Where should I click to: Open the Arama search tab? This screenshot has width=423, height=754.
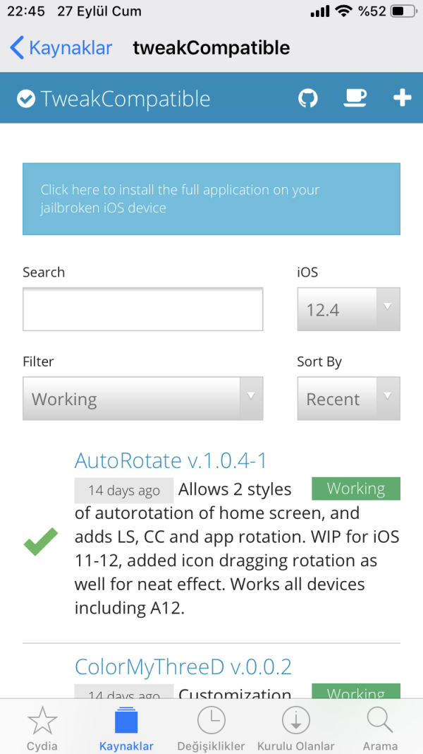pyautogui.click(x=380, y=727)
